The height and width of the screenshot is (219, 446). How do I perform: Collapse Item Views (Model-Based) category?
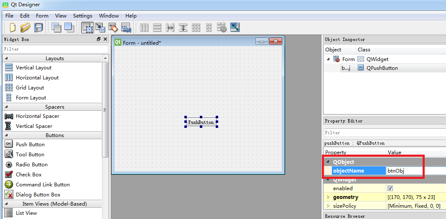click(7, 204)
